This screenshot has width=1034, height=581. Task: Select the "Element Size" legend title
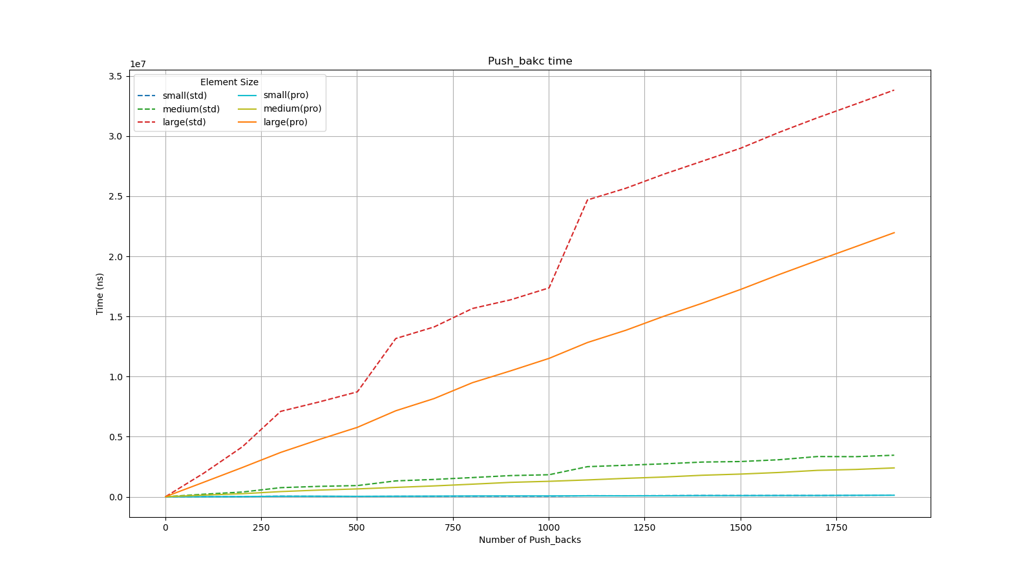coord(229,82)
